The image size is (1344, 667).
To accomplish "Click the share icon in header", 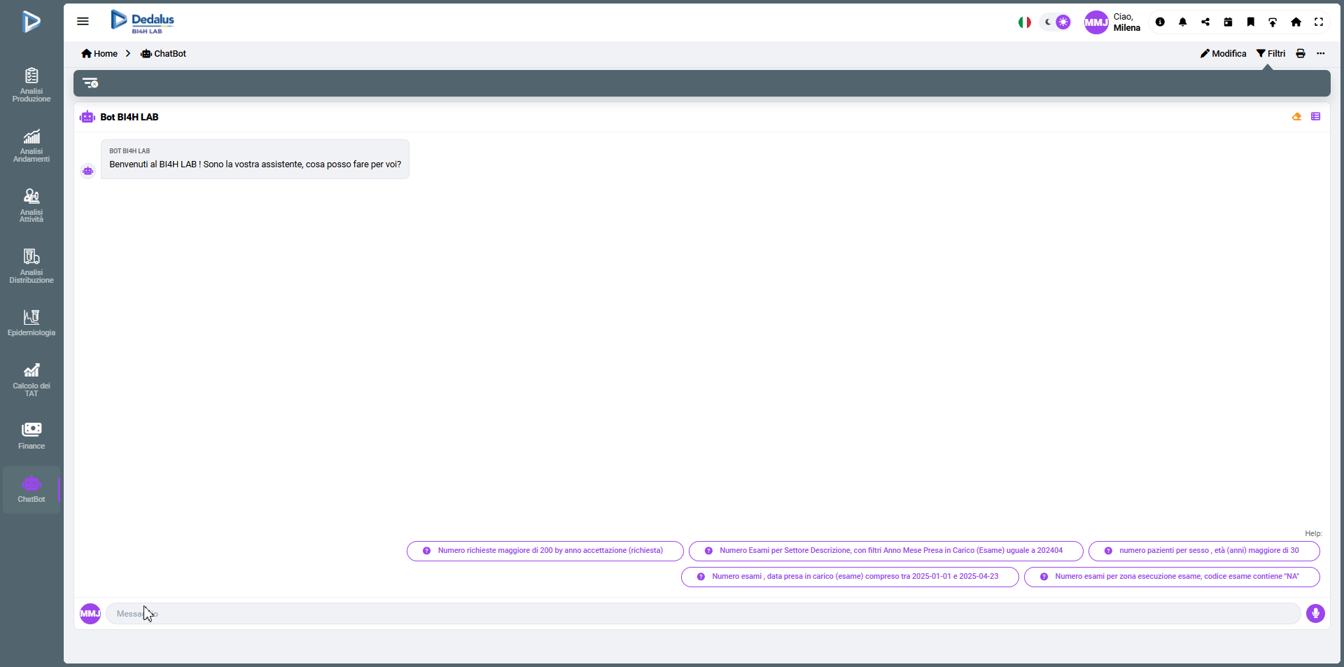I will [1205, 22].
